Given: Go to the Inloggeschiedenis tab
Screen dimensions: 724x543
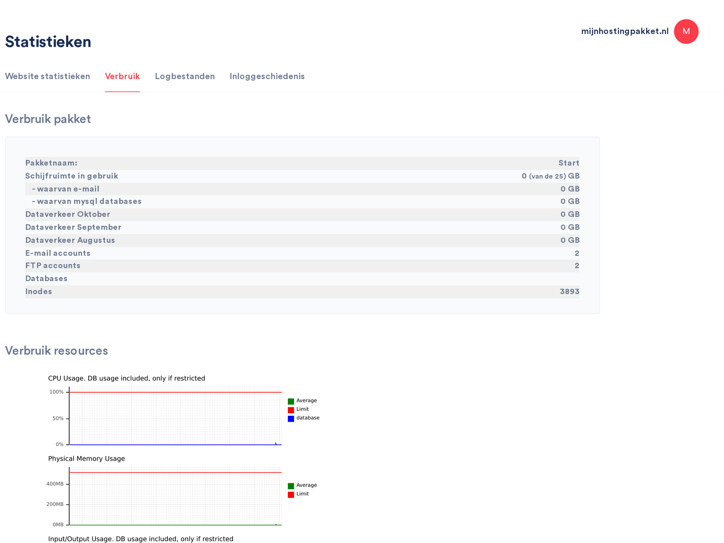Looking at the screenshot, I should 267,76.
